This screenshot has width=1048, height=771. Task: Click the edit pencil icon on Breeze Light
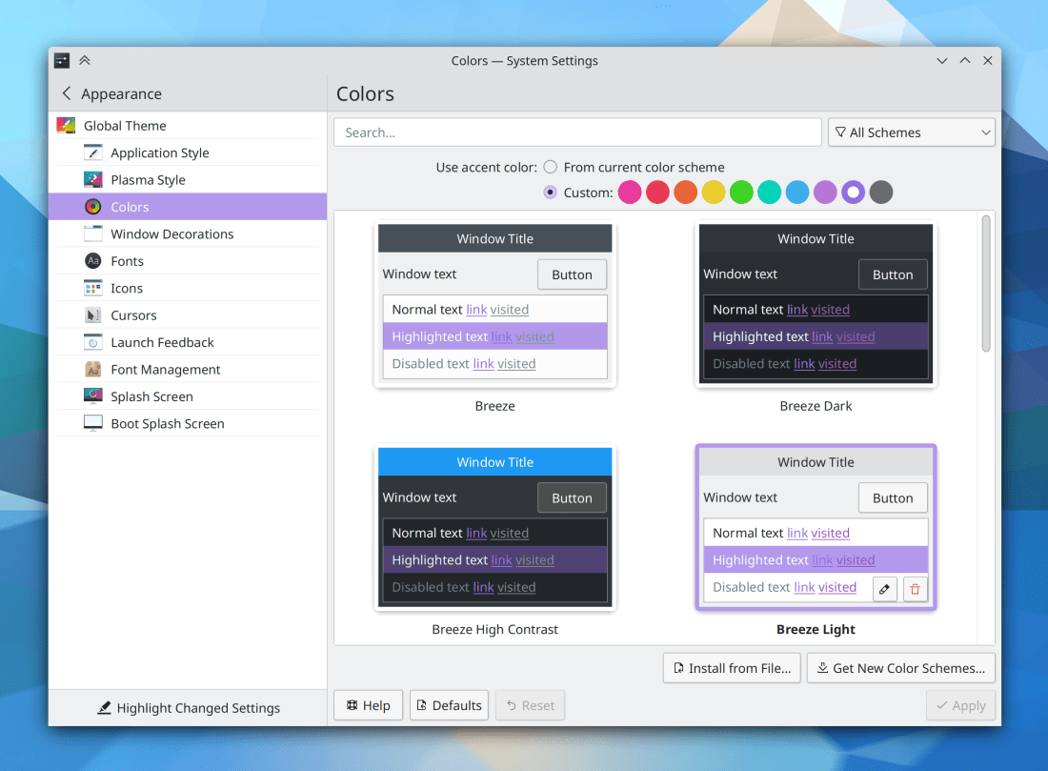(x=885, y=589)
